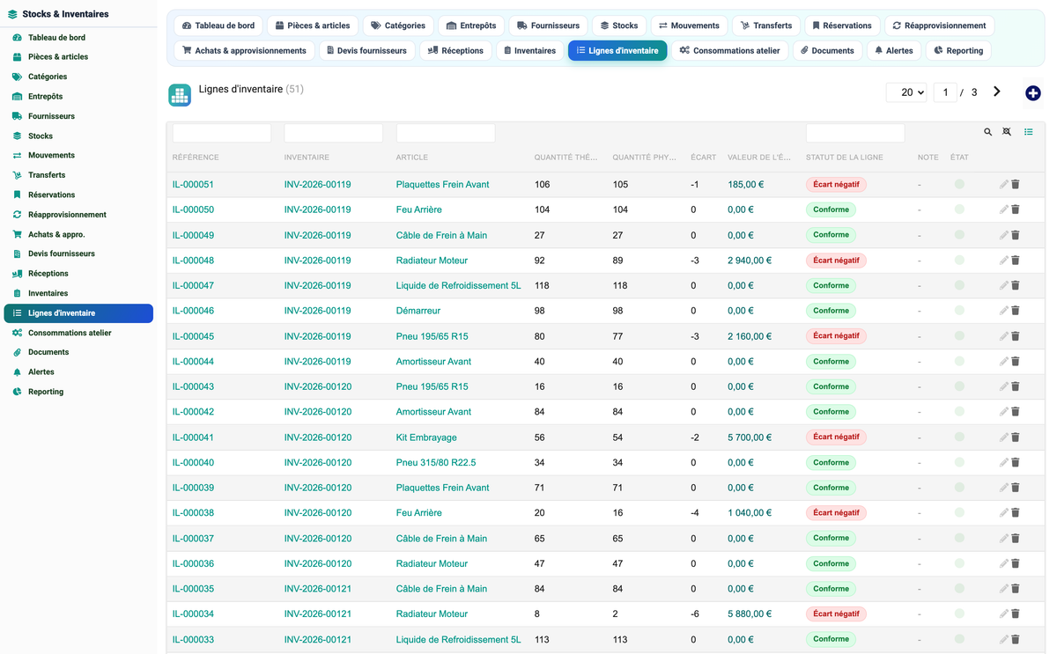The image size is (1057, 654).
Task: Open Achats & appro. in the sidebar
Action: coord(56,235)
